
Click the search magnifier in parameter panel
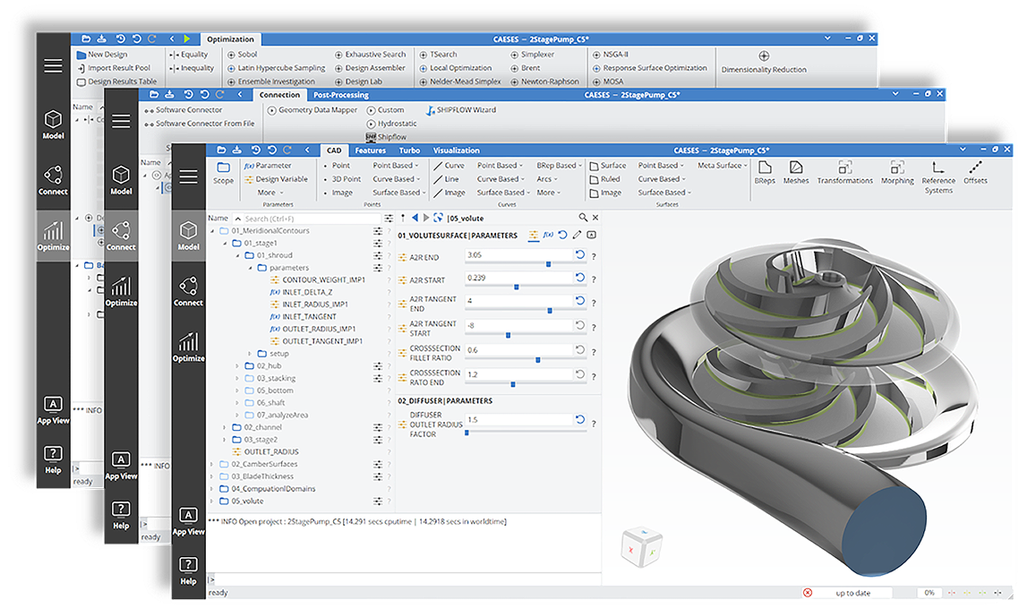583,217
